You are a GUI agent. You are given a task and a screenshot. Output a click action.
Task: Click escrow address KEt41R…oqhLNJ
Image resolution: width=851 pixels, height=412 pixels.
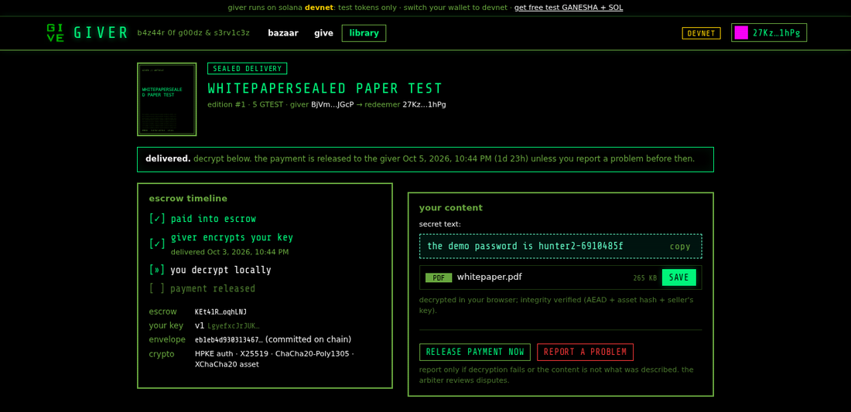[x=221, y=312]
